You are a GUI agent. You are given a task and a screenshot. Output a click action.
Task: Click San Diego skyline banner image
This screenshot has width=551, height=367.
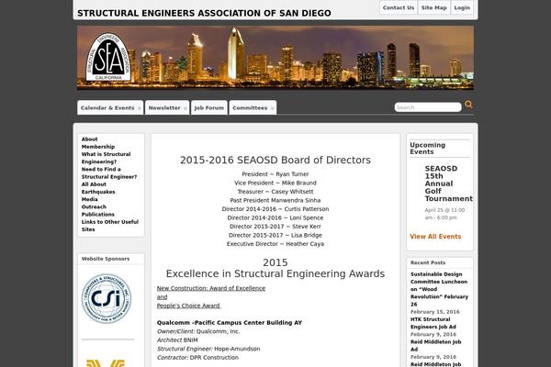pos(275,58)
